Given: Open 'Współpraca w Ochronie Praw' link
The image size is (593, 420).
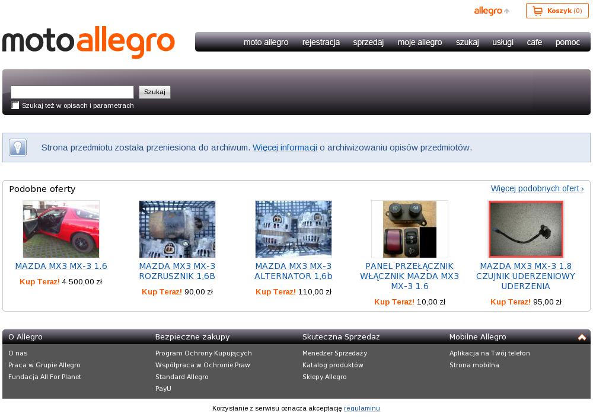Looking at the screenshot, I should [x=203, y=365].
